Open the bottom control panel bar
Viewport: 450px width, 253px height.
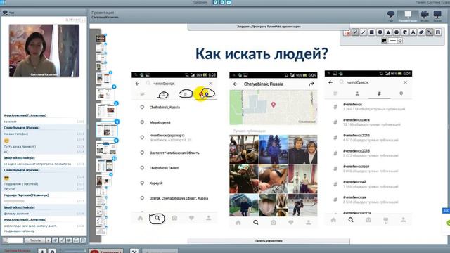[269, 241]
